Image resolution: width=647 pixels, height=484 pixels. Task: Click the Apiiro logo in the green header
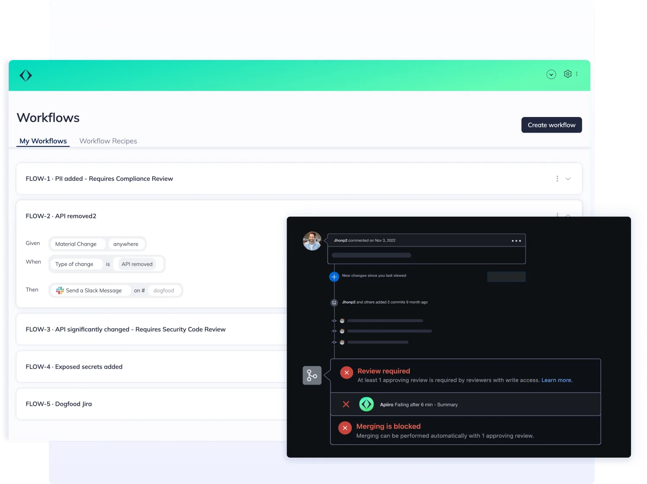(25, 75)
